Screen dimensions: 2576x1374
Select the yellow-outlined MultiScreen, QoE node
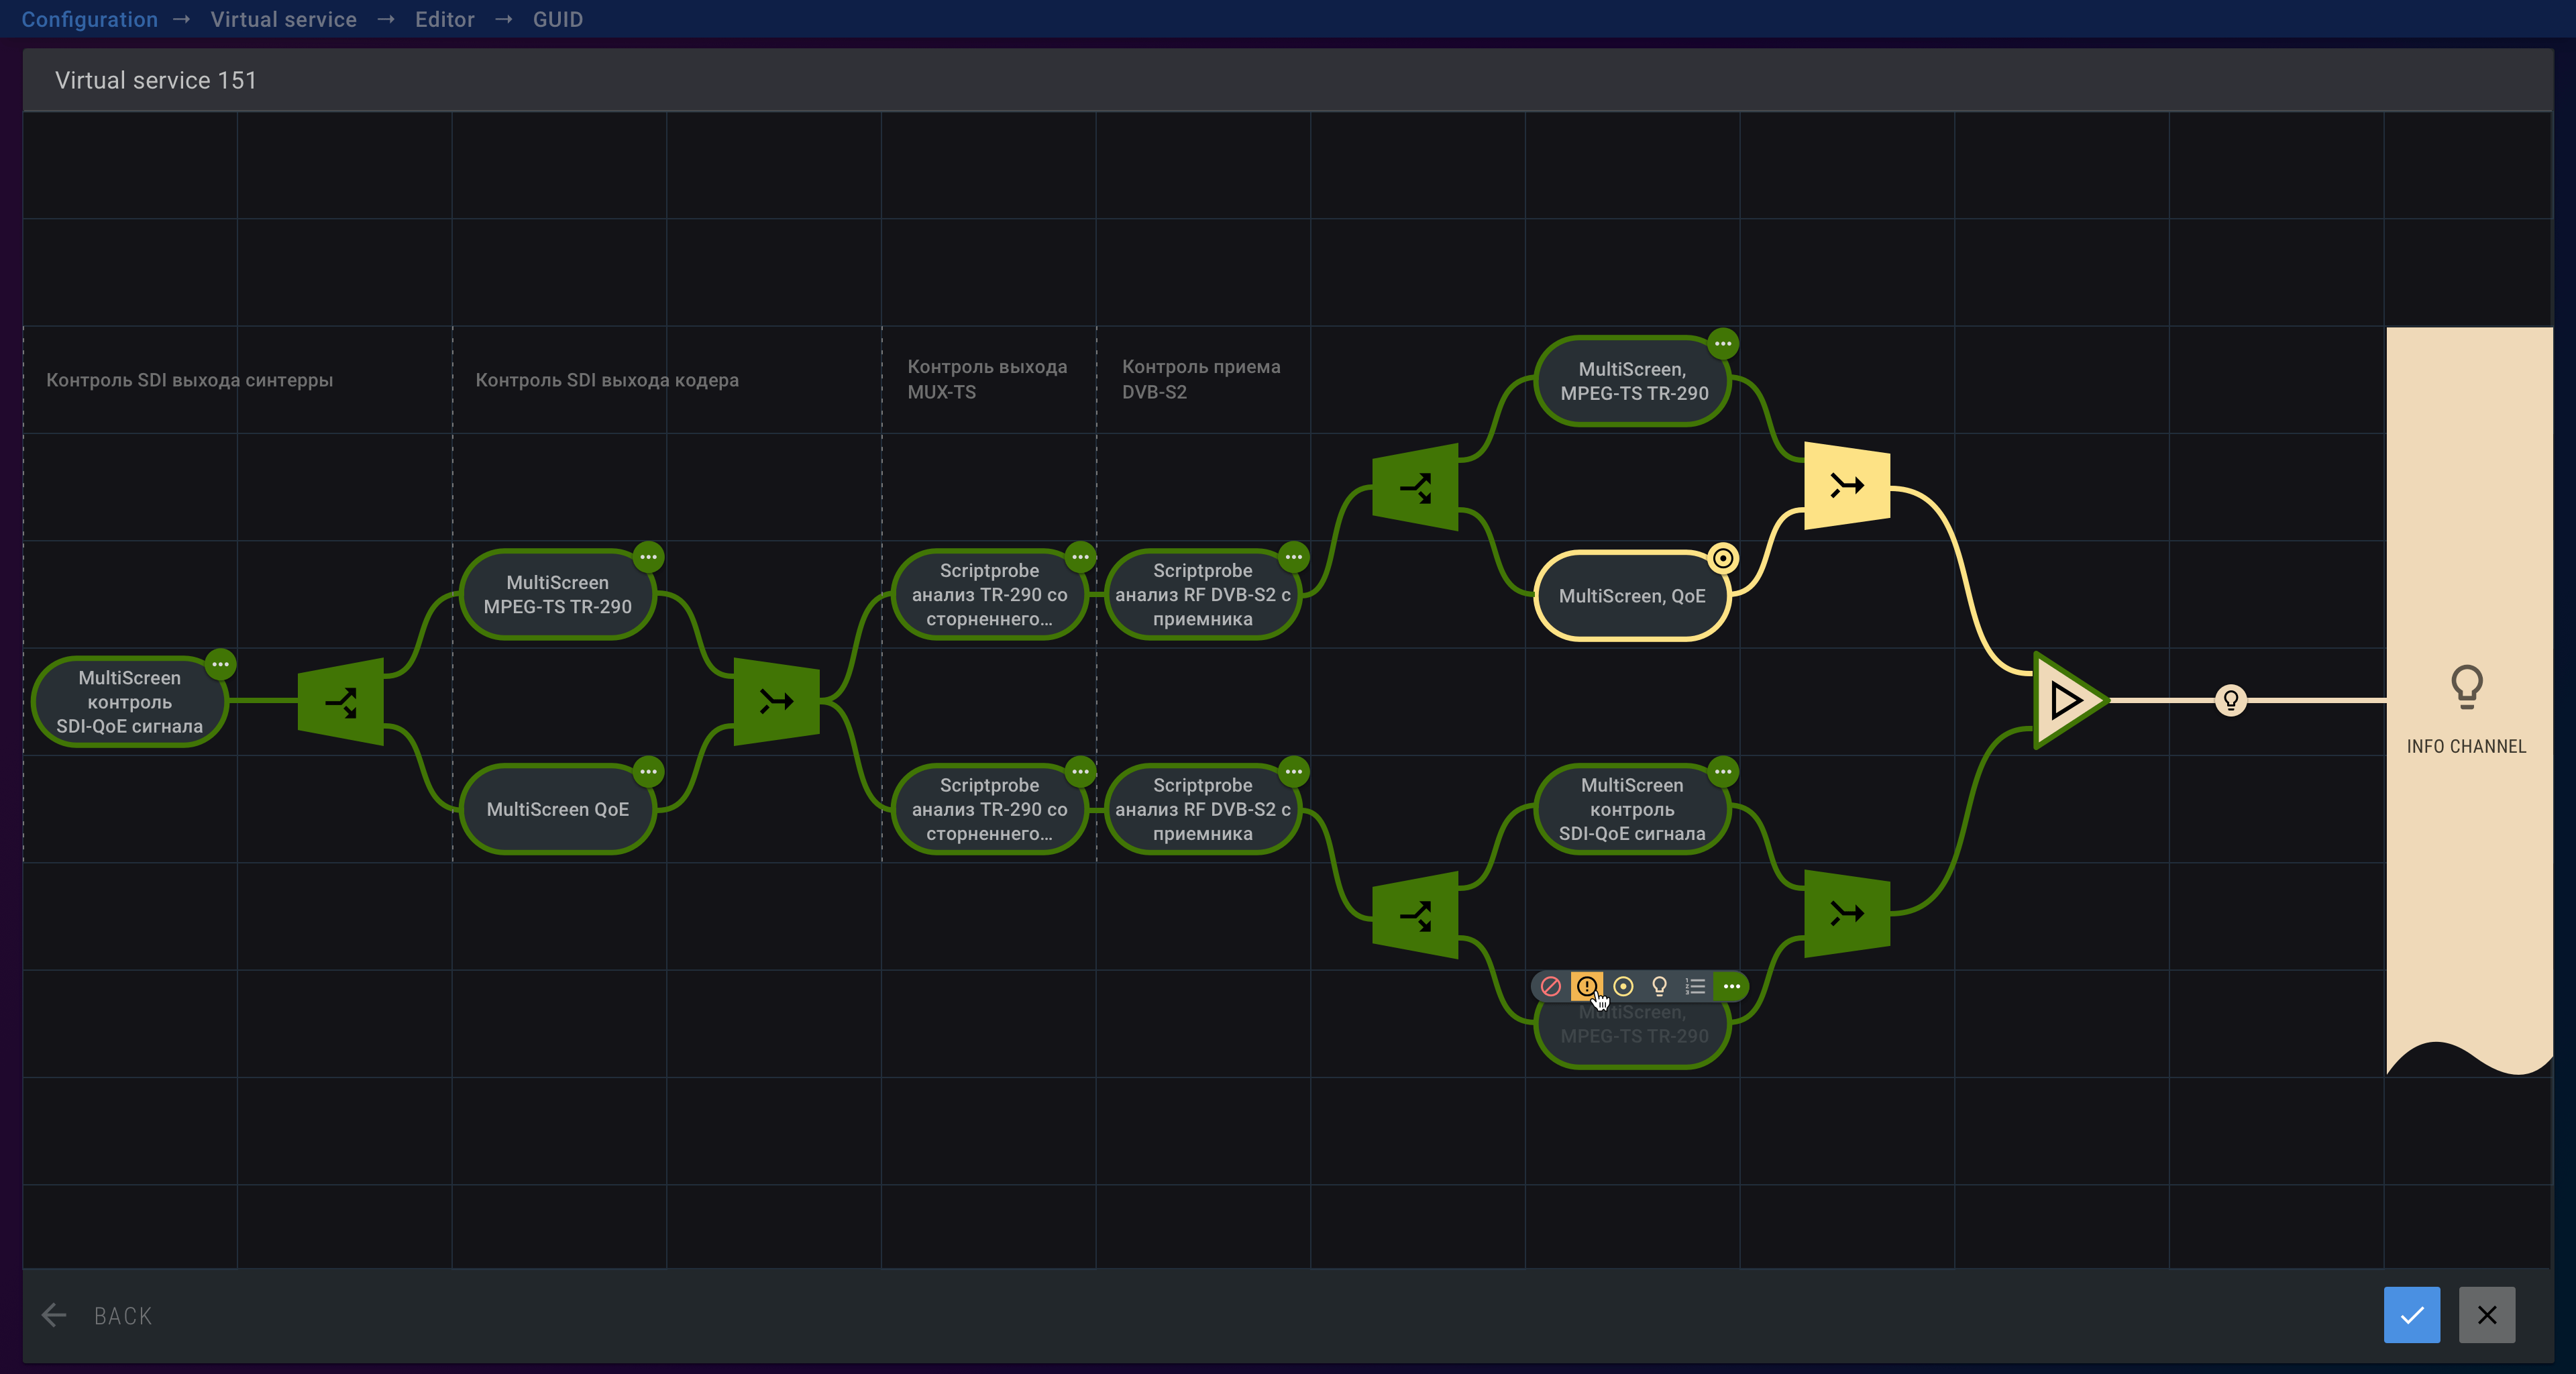coord(1632,596)
